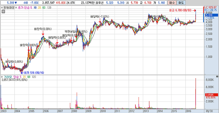
Task: Click the red 415.00% volume ratio
Action: pos(61,3)
